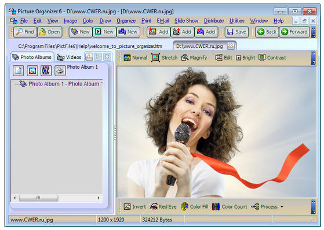Click the Find toolbar button
Screen dimensions: 324x230
pos(25,32)
